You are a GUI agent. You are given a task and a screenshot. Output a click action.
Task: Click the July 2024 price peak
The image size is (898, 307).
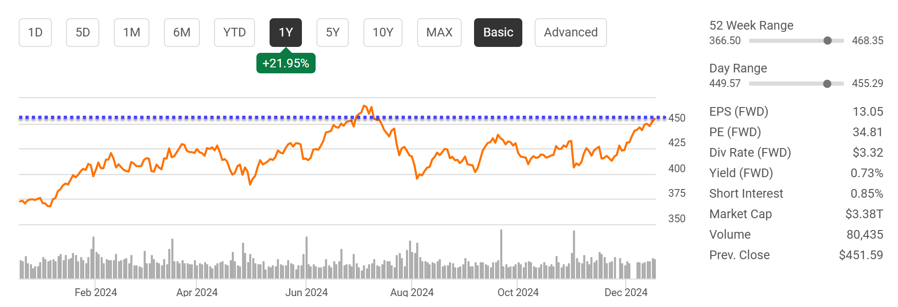[x=364, y=106]
